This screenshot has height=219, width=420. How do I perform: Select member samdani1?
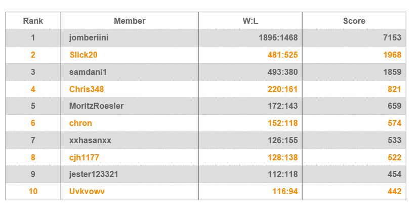(88, 72)
